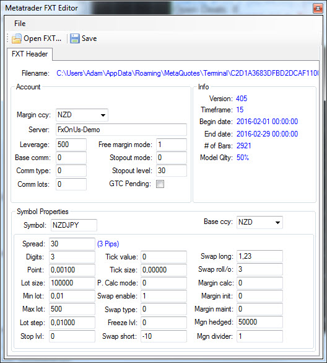Click the Digits field
This screenshot has width=327, height=363.
72,257
